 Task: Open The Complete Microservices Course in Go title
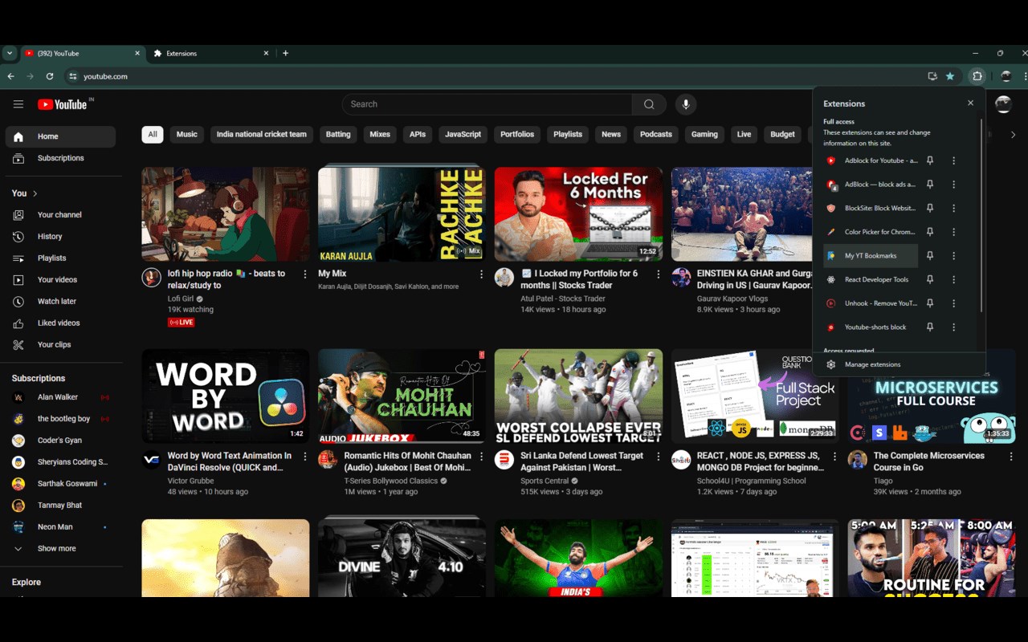click(928, 461)
